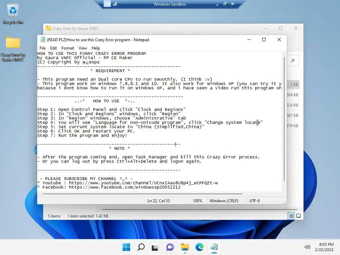Viewport: 340px width, 255px height.
Task: Click the Sandbox connection signal icon
Action: (x=115, y=4)
